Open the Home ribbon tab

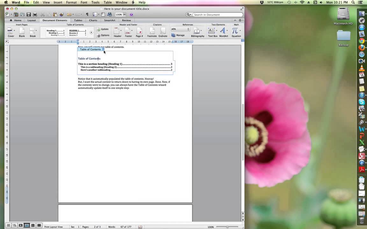pyautogui.click(x=15, y=20)
